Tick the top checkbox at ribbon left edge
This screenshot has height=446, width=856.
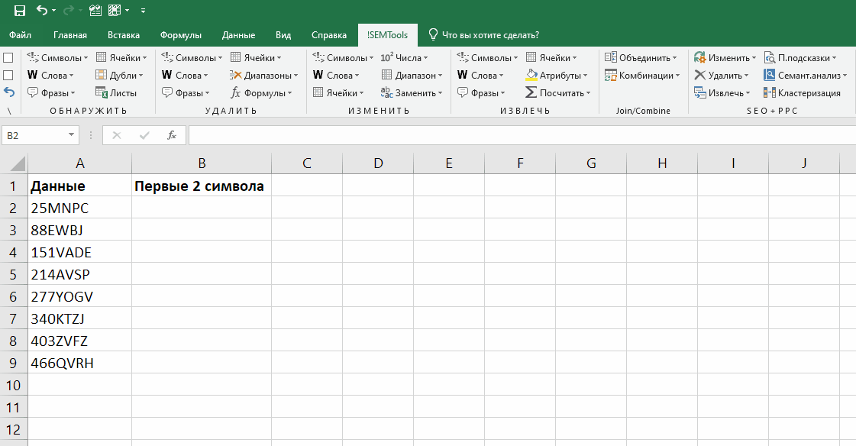tap(8, 58)
